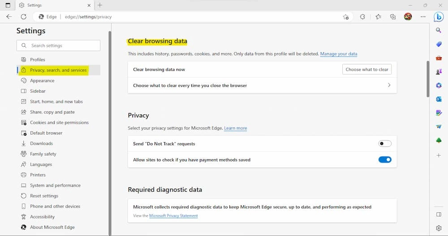
Task: Open Cookies and site permissions
Action: click(59, 122)
